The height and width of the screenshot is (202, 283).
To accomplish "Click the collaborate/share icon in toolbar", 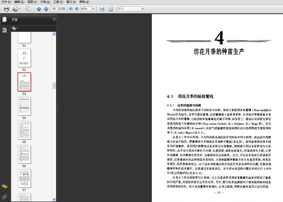I will pos(15,8).
